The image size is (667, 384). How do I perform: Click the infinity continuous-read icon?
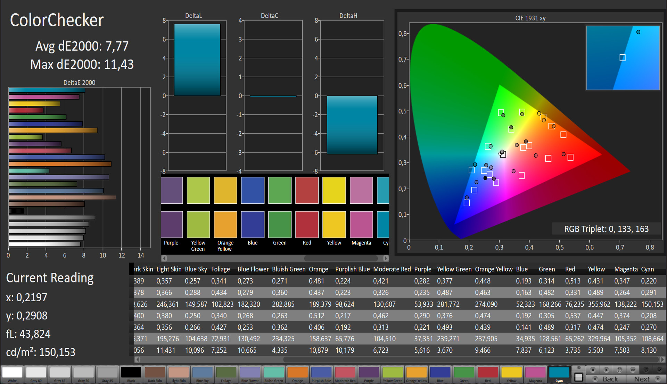pyautogui.click(x=633, y=370)
